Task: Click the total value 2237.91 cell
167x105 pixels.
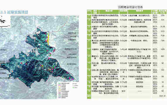Action: pyautogui.click(x=163, y=96)
